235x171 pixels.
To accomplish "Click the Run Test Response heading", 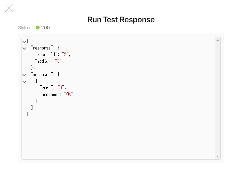I will 121,20.
